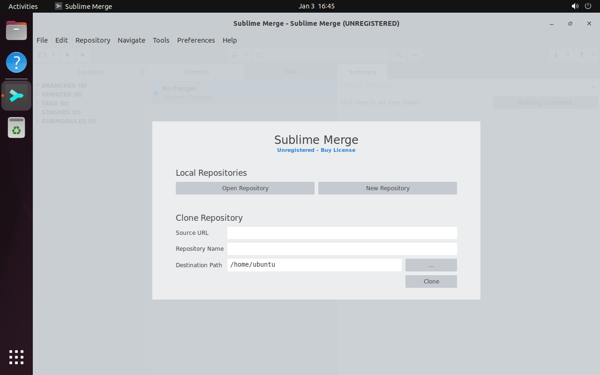This screenshot has width=600, height=375.
Task: Expand the BRANCHES (0) section
Action: [38, 85]
